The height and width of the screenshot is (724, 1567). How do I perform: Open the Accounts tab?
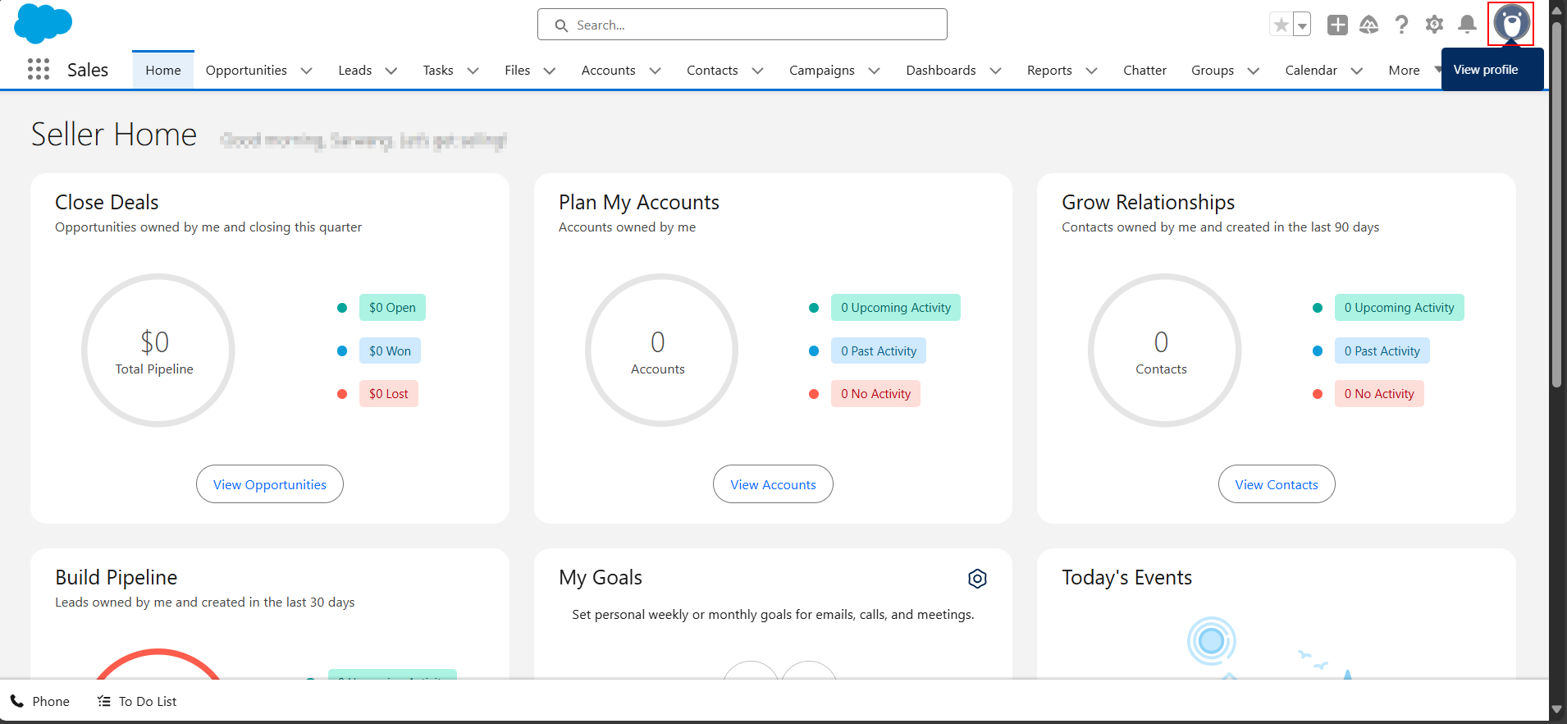[608, 70]
